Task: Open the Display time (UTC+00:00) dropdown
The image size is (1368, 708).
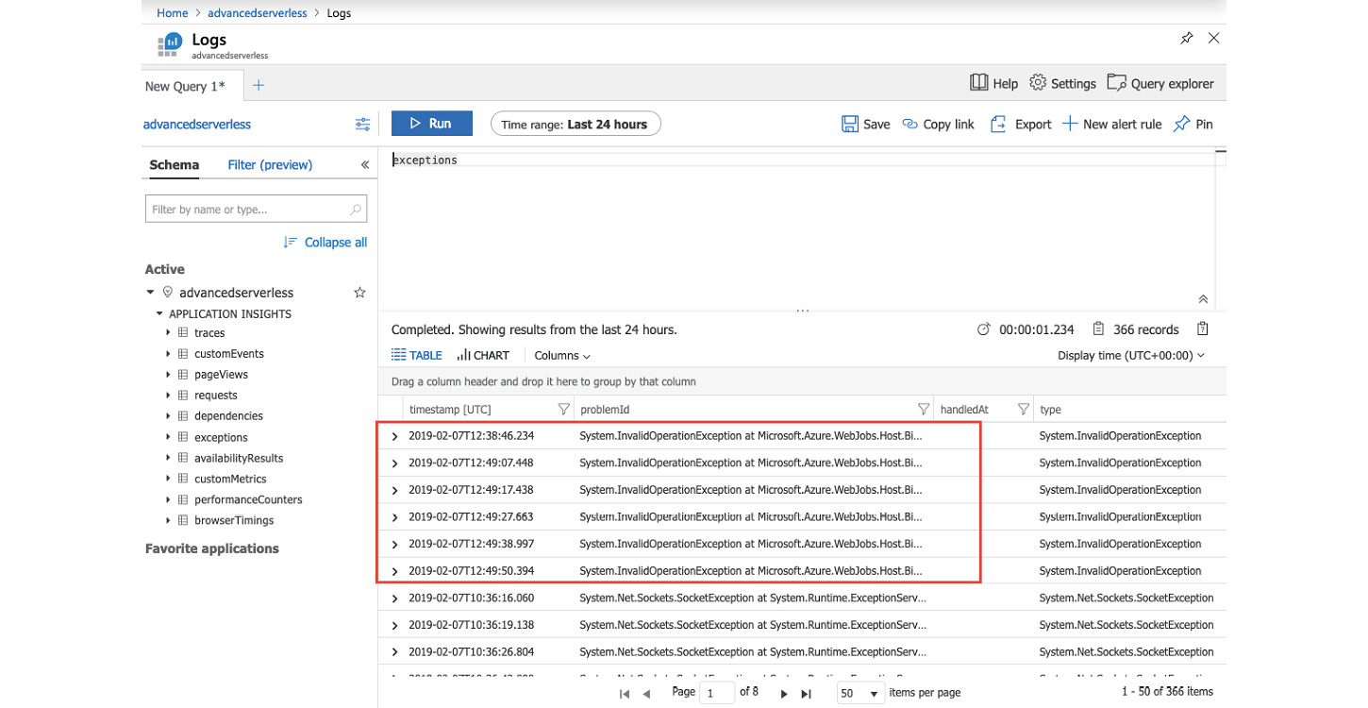Action: click(x=1131, y=356)
